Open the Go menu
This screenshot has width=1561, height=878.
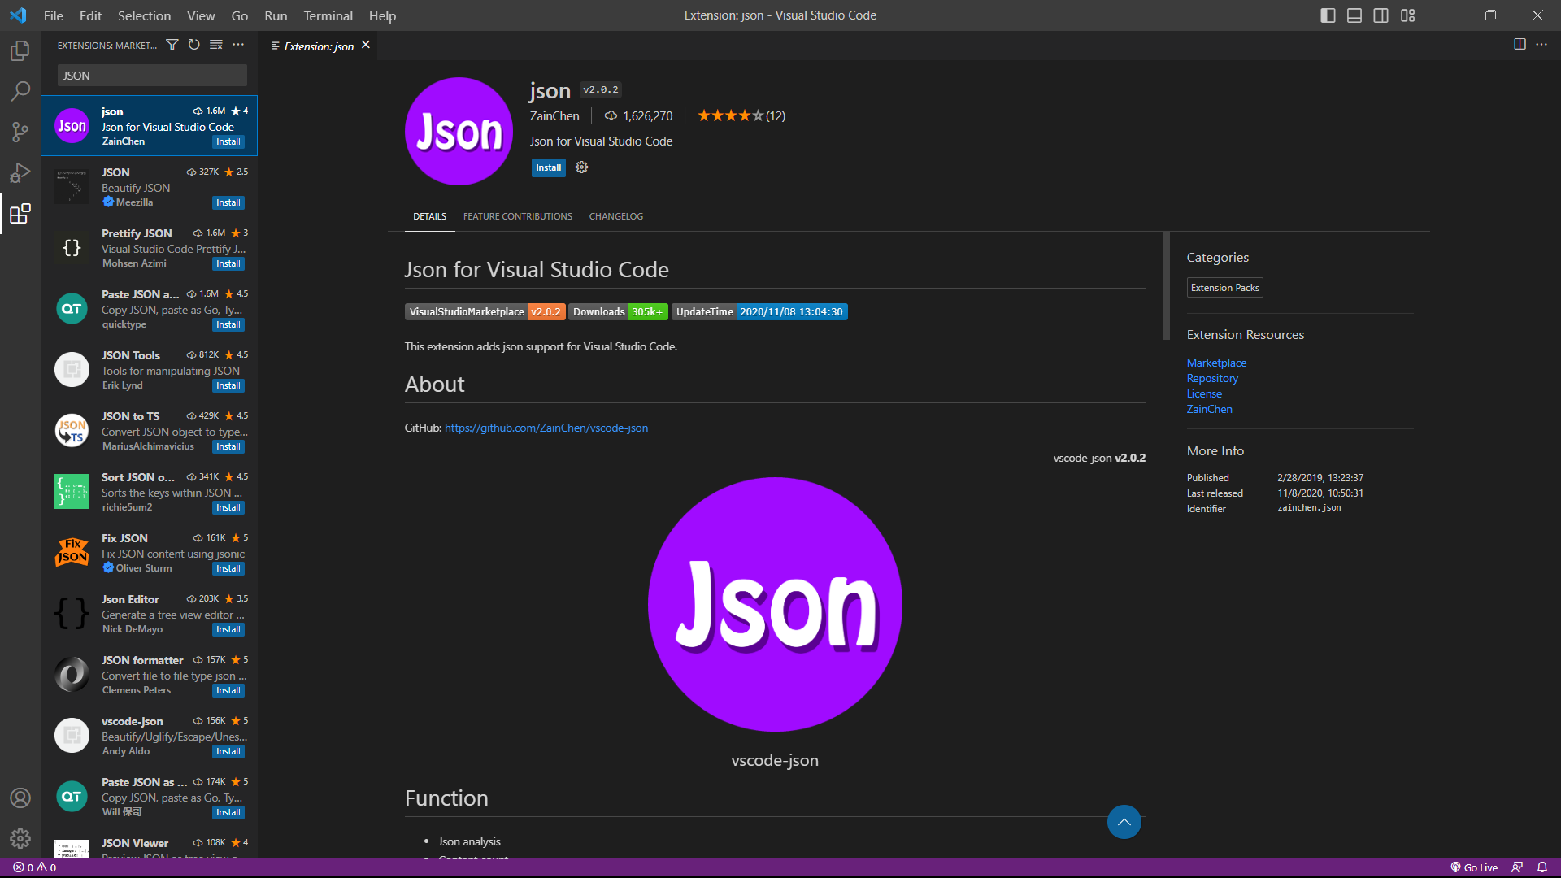[x=240, y=15]
